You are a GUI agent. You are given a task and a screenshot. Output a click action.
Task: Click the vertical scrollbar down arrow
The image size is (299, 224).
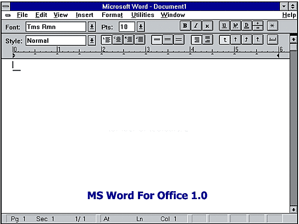294,210
